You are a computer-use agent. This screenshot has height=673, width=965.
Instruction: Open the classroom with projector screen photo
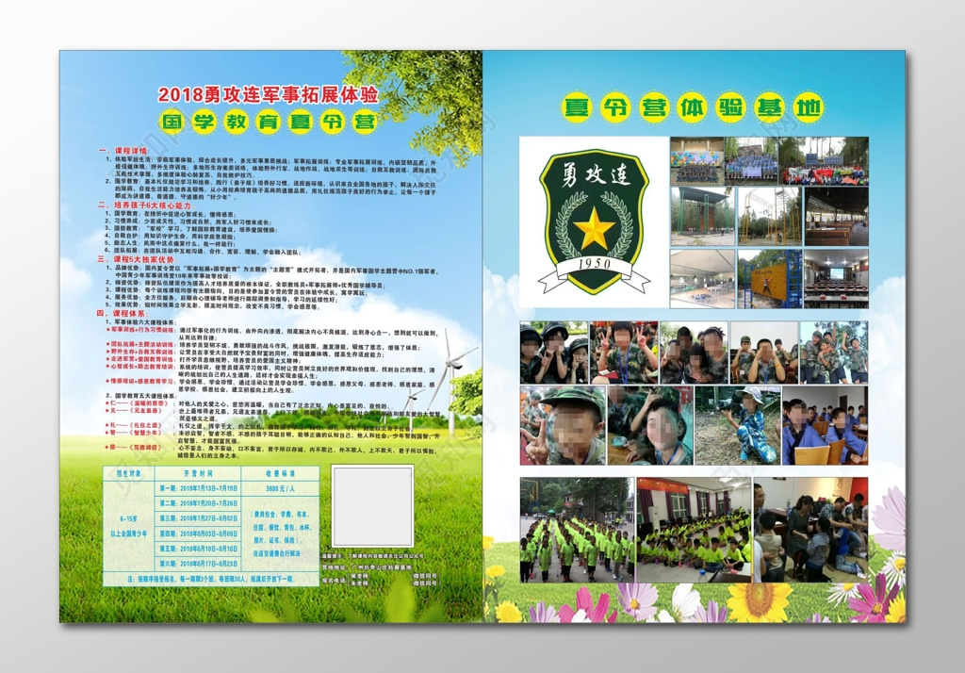click(x=836, y=278)
